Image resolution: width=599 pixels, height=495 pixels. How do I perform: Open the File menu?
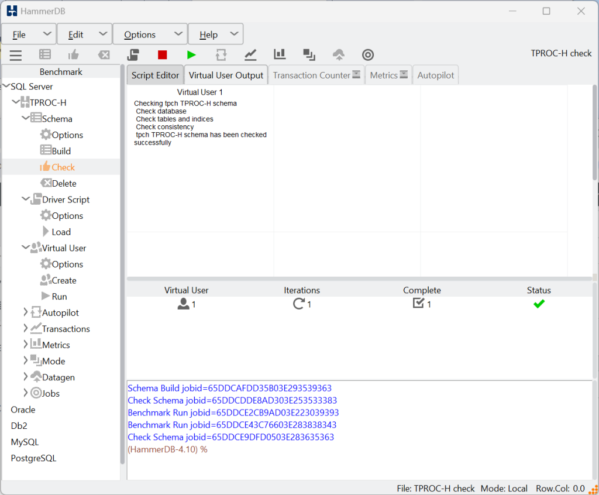click(x=29, y=35)
